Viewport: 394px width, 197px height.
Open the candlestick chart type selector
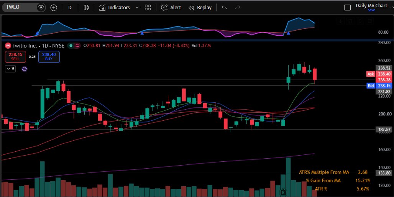pos(86,8)
